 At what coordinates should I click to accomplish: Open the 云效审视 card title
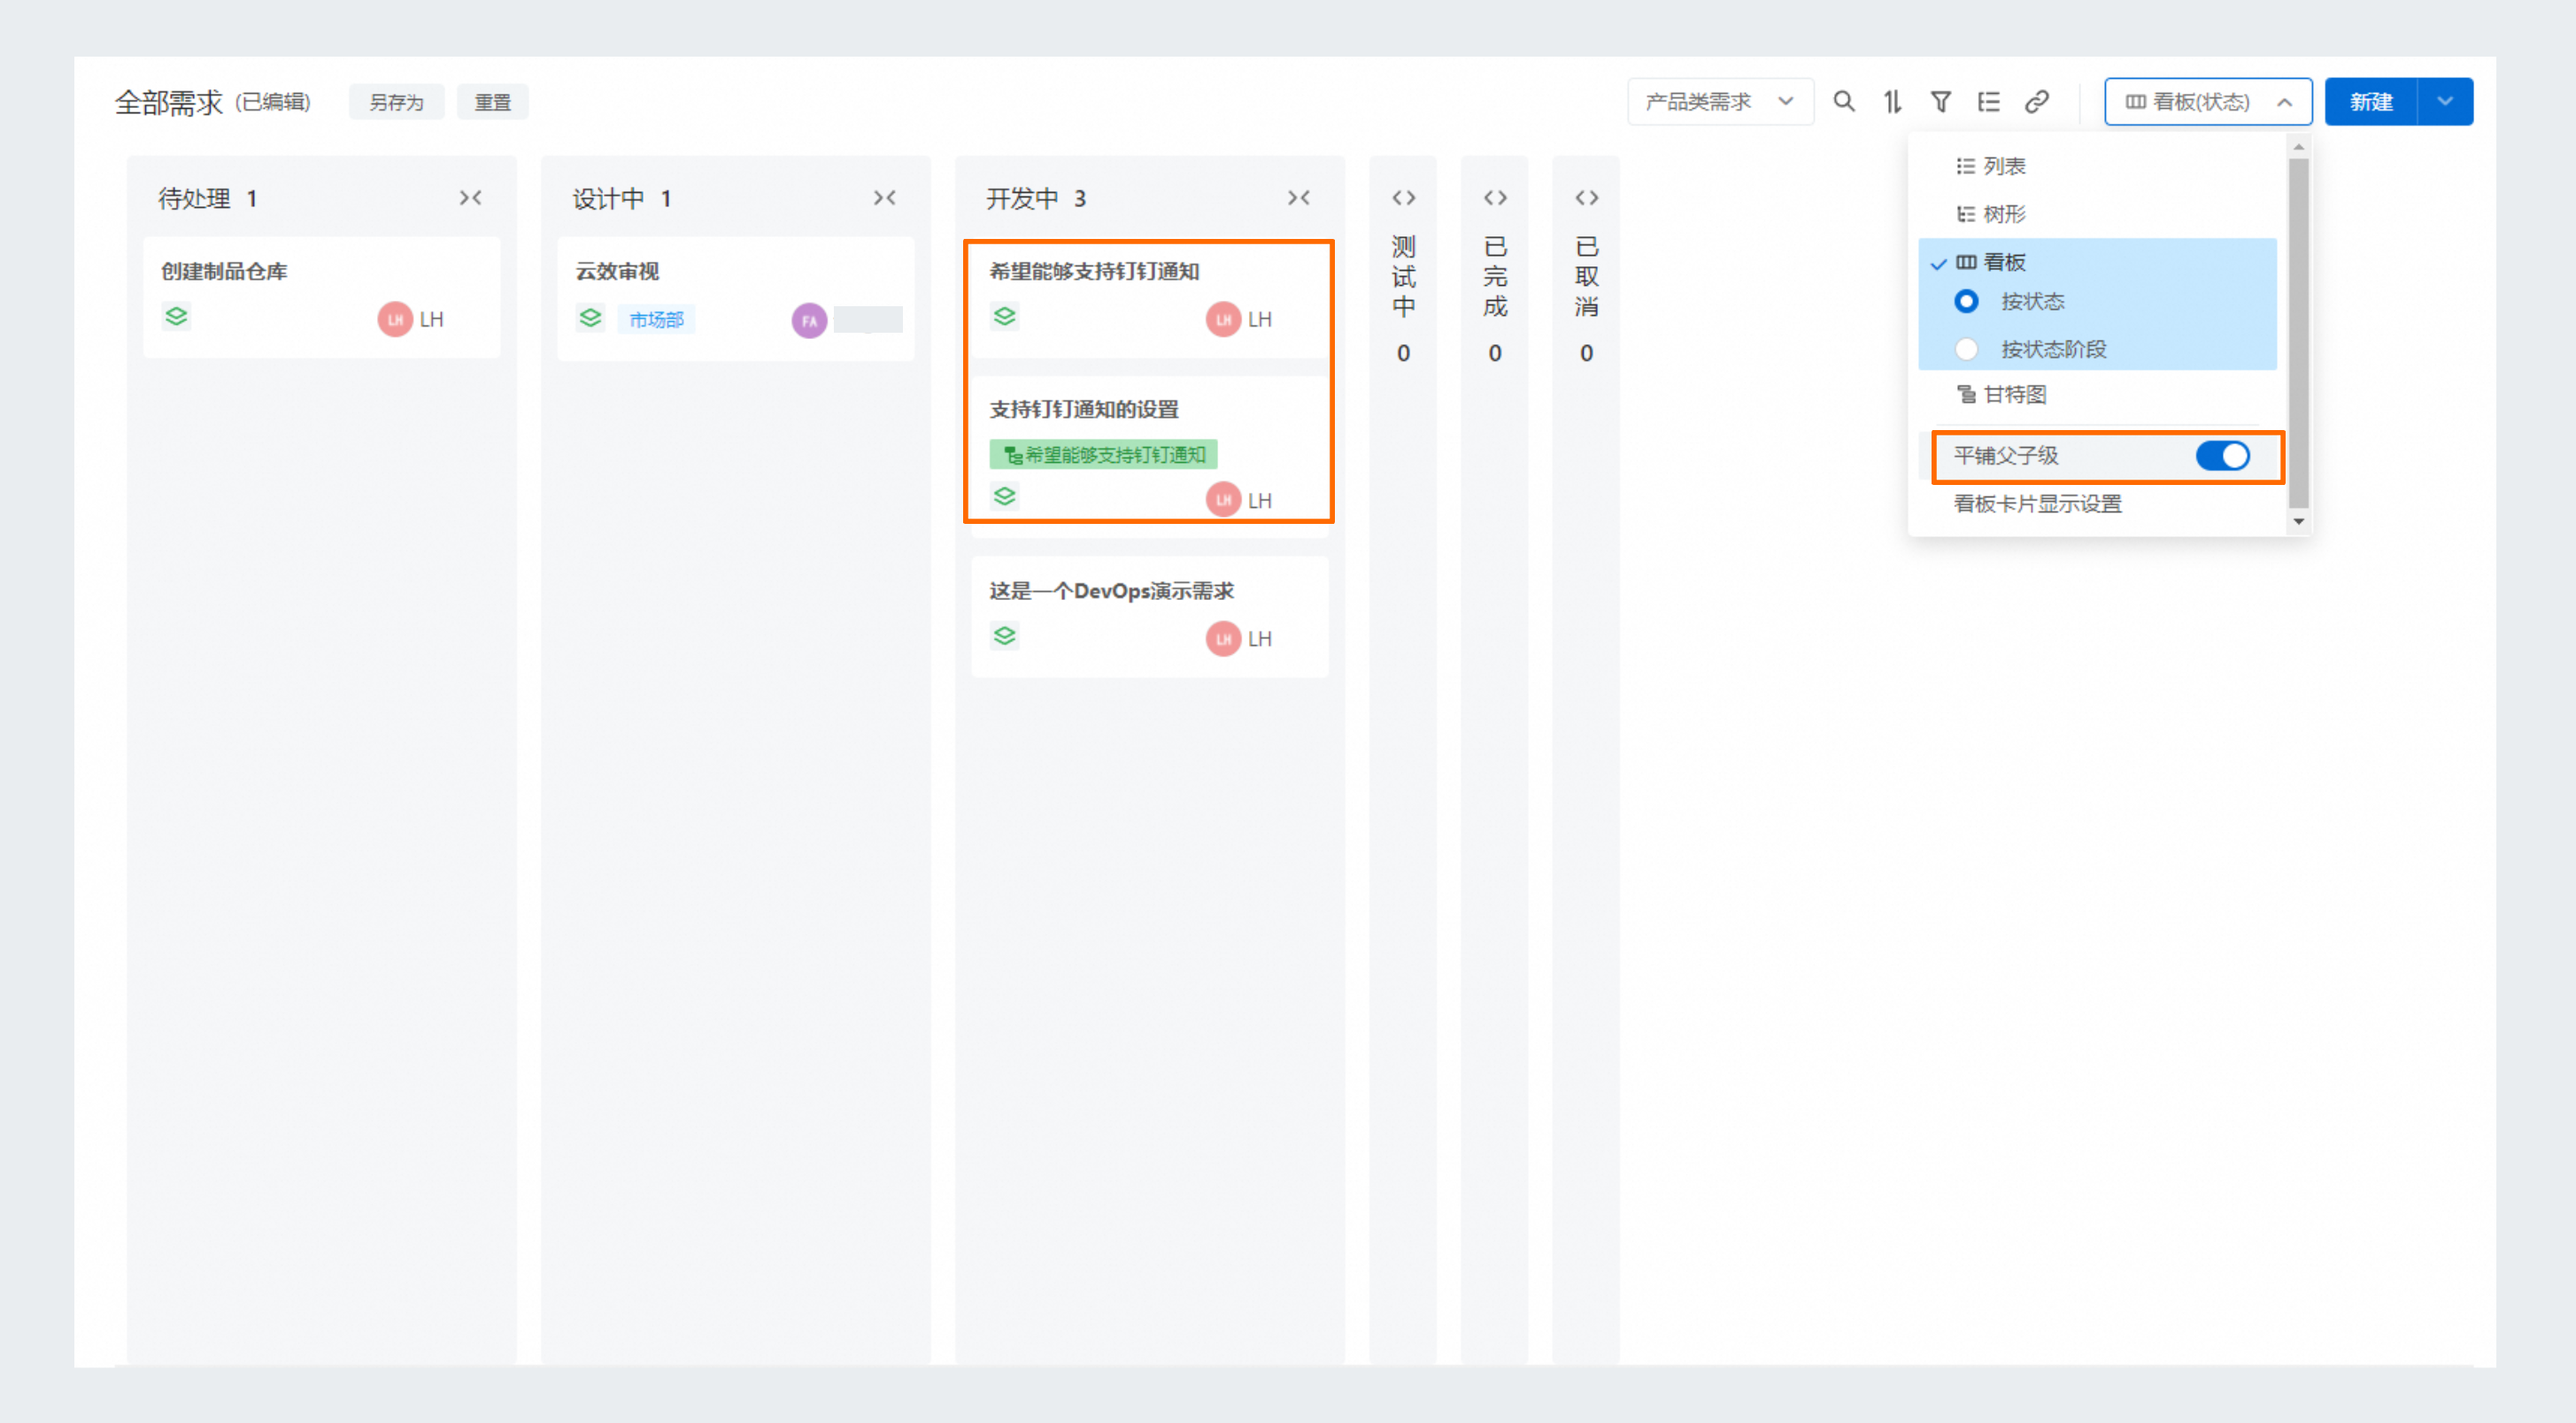coord(617,271)
